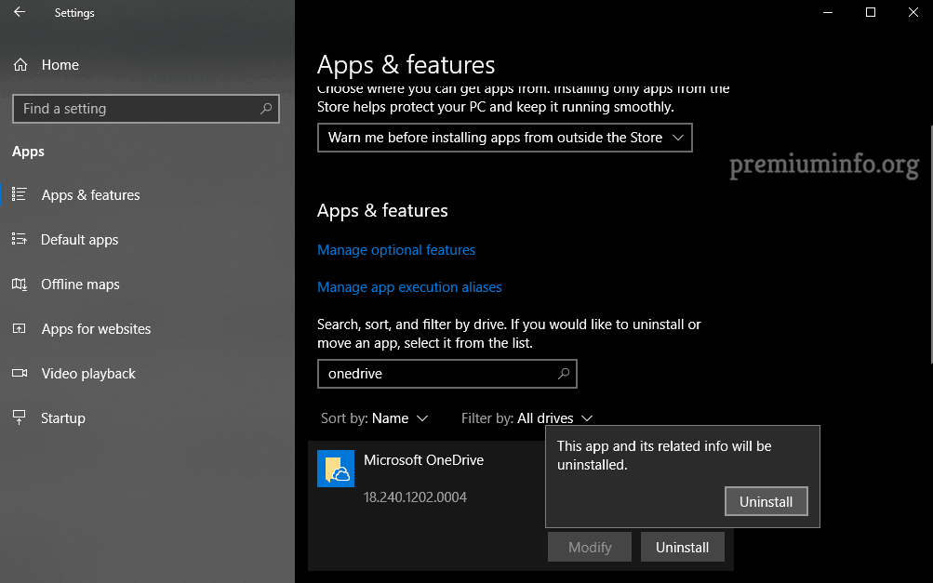Screen dimensions: 933x583
Task: Select the Apps & features list icon
Action: pyautogui.click(x=19, y=194)
